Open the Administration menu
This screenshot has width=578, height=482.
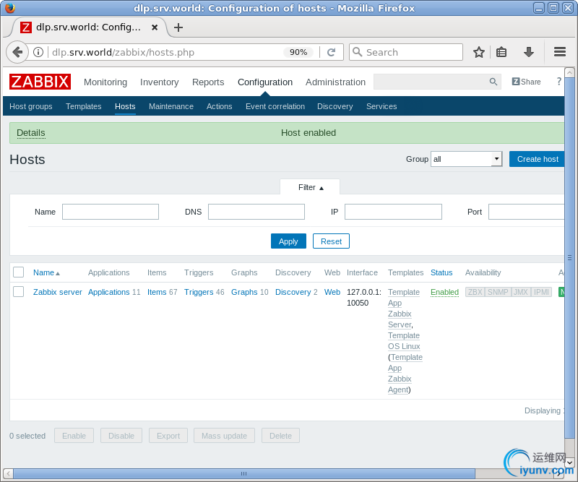(335, 82)
